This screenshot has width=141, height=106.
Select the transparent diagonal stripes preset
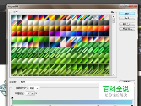pos(90,17)
